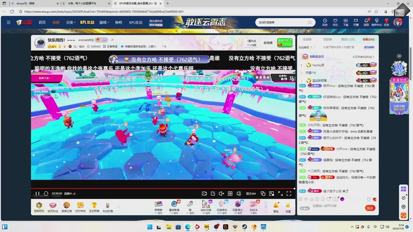The image size is (413, 232).
Task: Expand the 分类 category dropdown
Action: [70, 22]
